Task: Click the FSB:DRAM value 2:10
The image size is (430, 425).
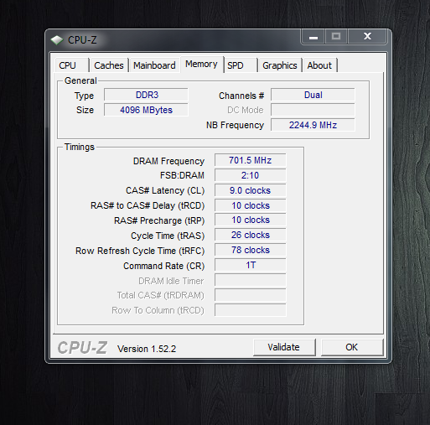Action: (251, 175)
